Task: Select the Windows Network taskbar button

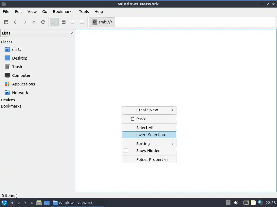Action: [x=78, y=203]
